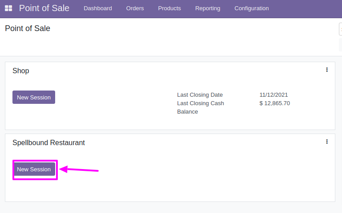Expand the Products menu
342x213 pixels.
pyautogui.click(x=169, y=8)
